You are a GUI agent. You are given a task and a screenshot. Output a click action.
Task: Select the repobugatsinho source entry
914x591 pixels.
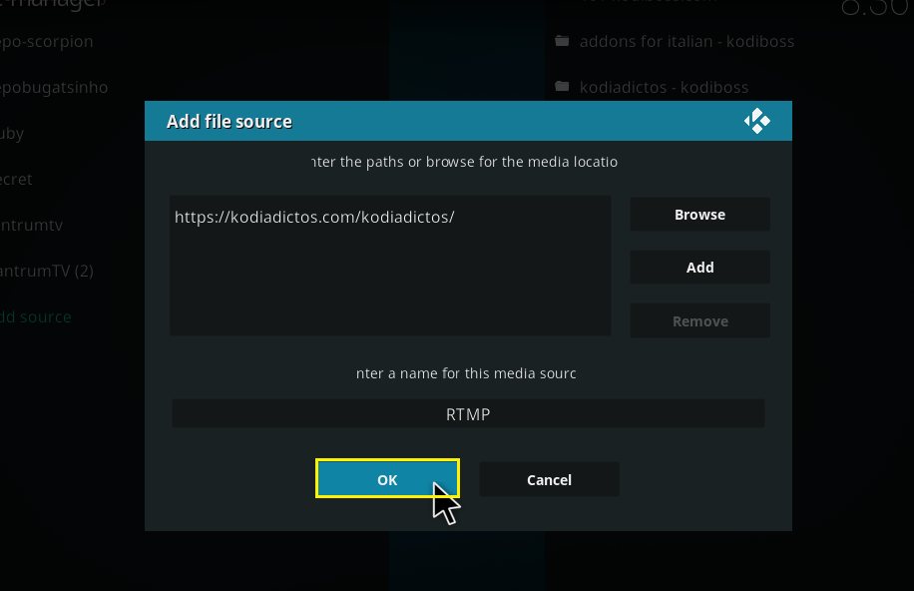pos(54,88)
